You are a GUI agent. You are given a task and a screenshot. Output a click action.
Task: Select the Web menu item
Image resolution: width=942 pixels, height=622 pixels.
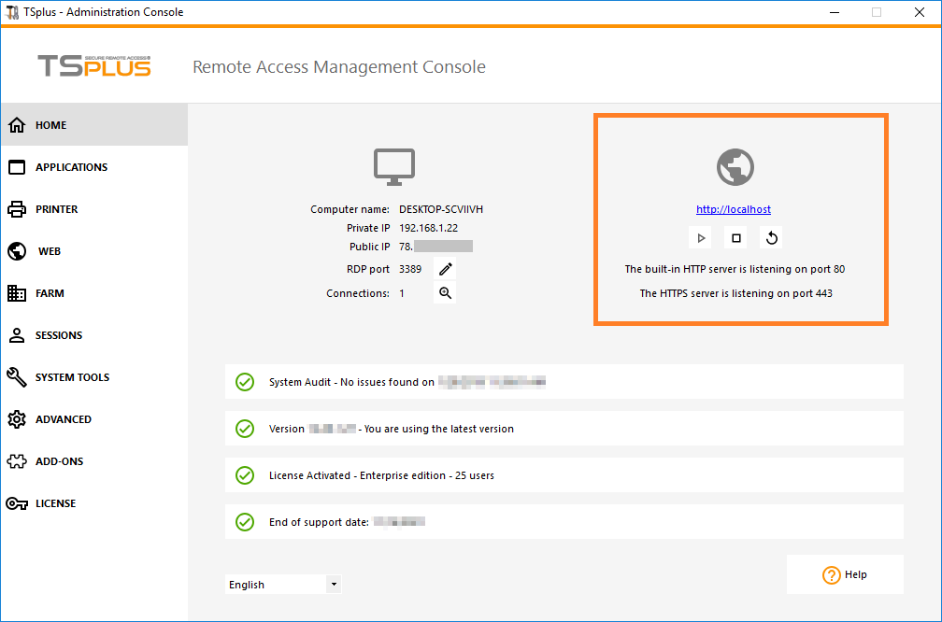click(49, 251)
